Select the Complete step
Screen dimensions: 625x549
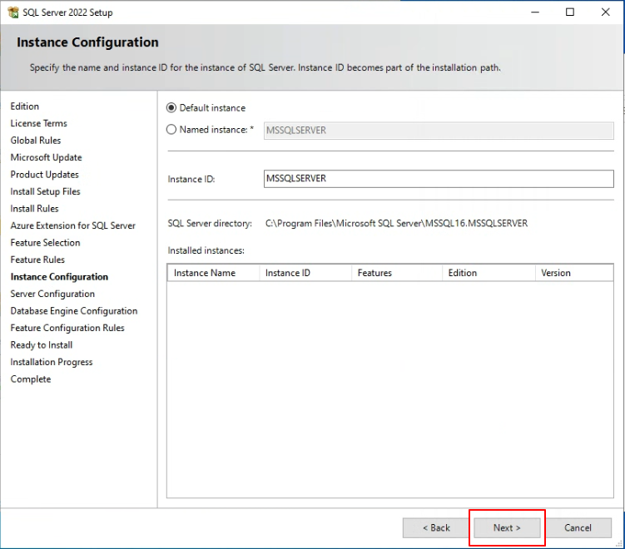click(31, 379)
